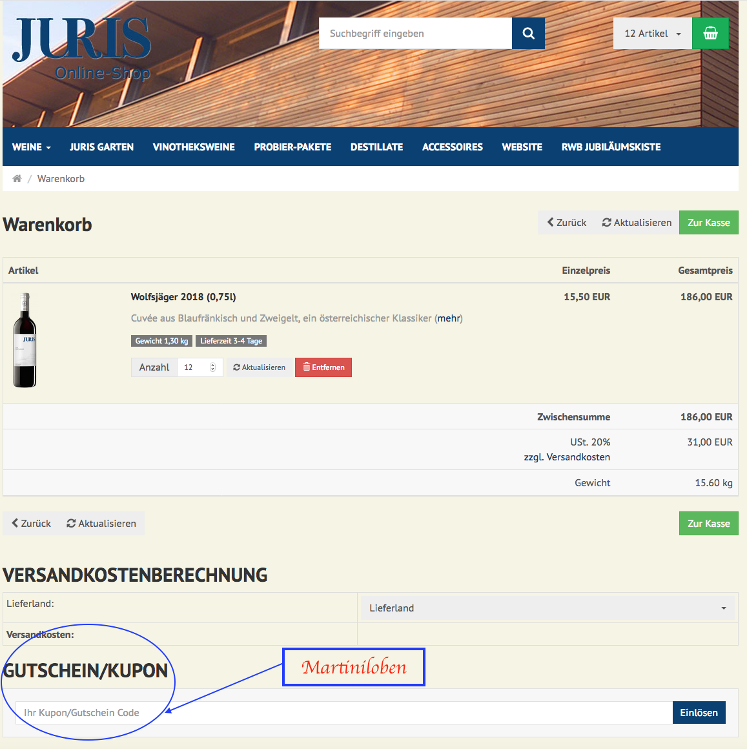Go to the home breadcrumb icon
747x749 pixels.
[x=17, y=179]
